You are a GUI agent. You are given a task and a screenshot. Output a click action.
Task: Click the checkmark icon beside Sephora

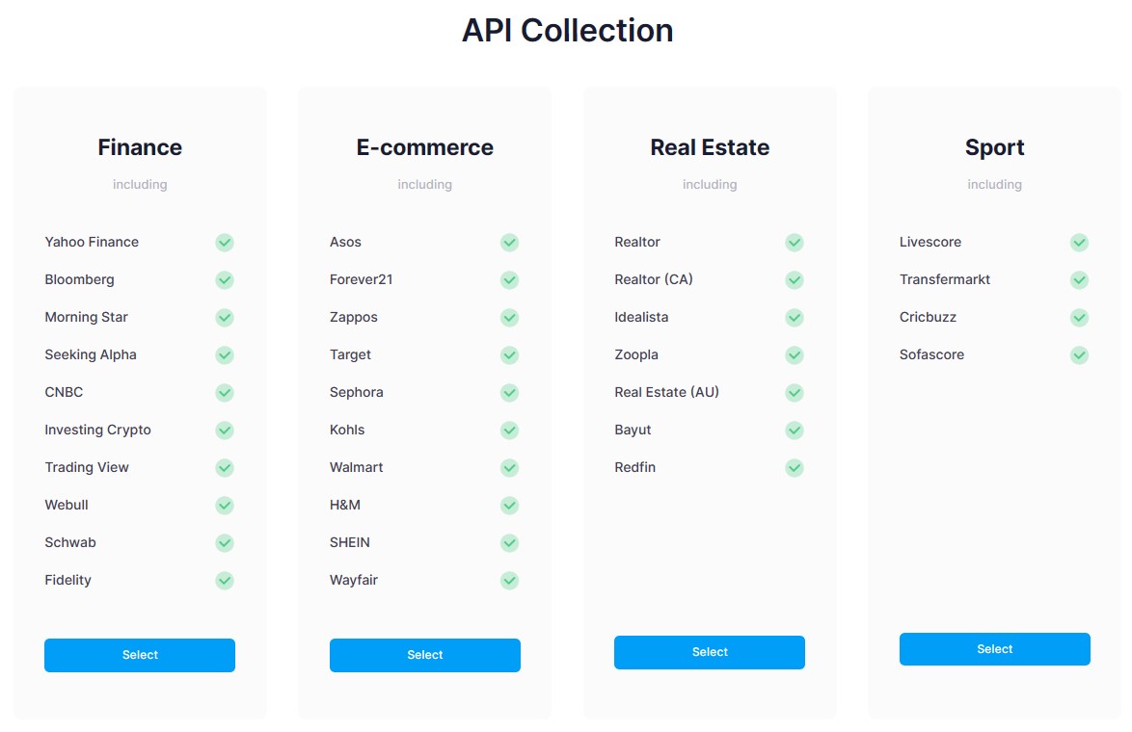coord(509,393)
